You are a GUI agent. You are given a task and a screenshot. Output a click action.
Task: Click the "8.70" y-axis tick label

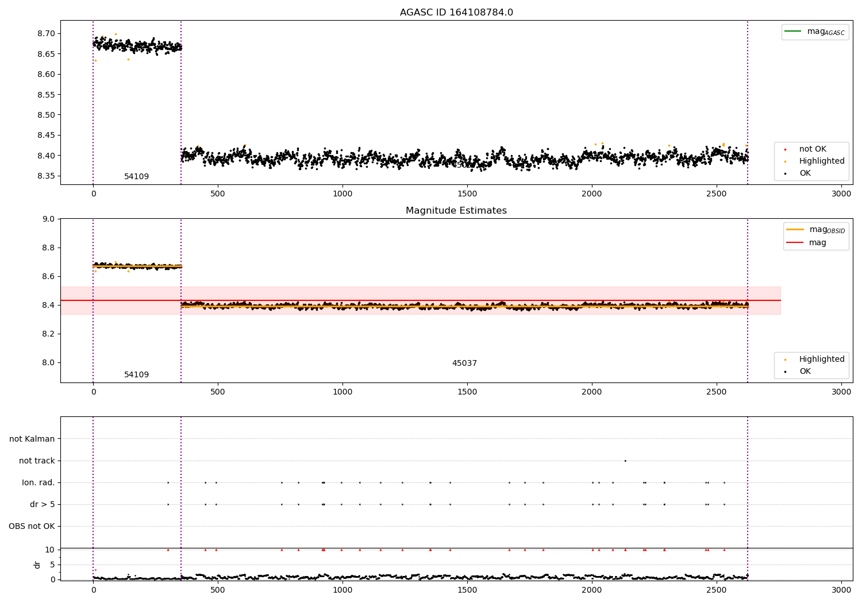pos(46,33)
